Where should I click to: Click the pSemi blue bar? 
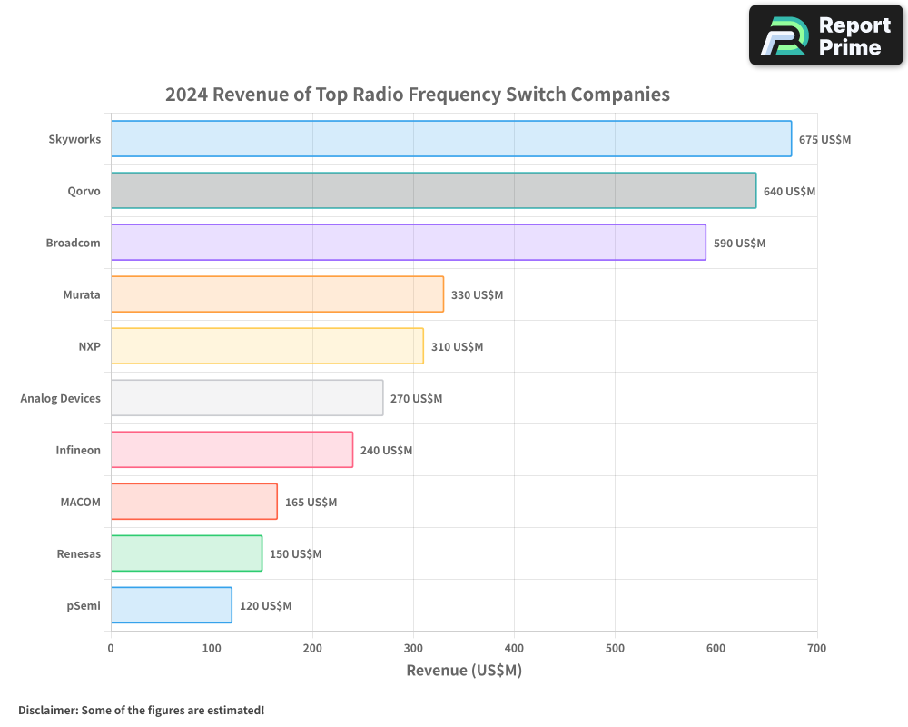pos(171,605)
